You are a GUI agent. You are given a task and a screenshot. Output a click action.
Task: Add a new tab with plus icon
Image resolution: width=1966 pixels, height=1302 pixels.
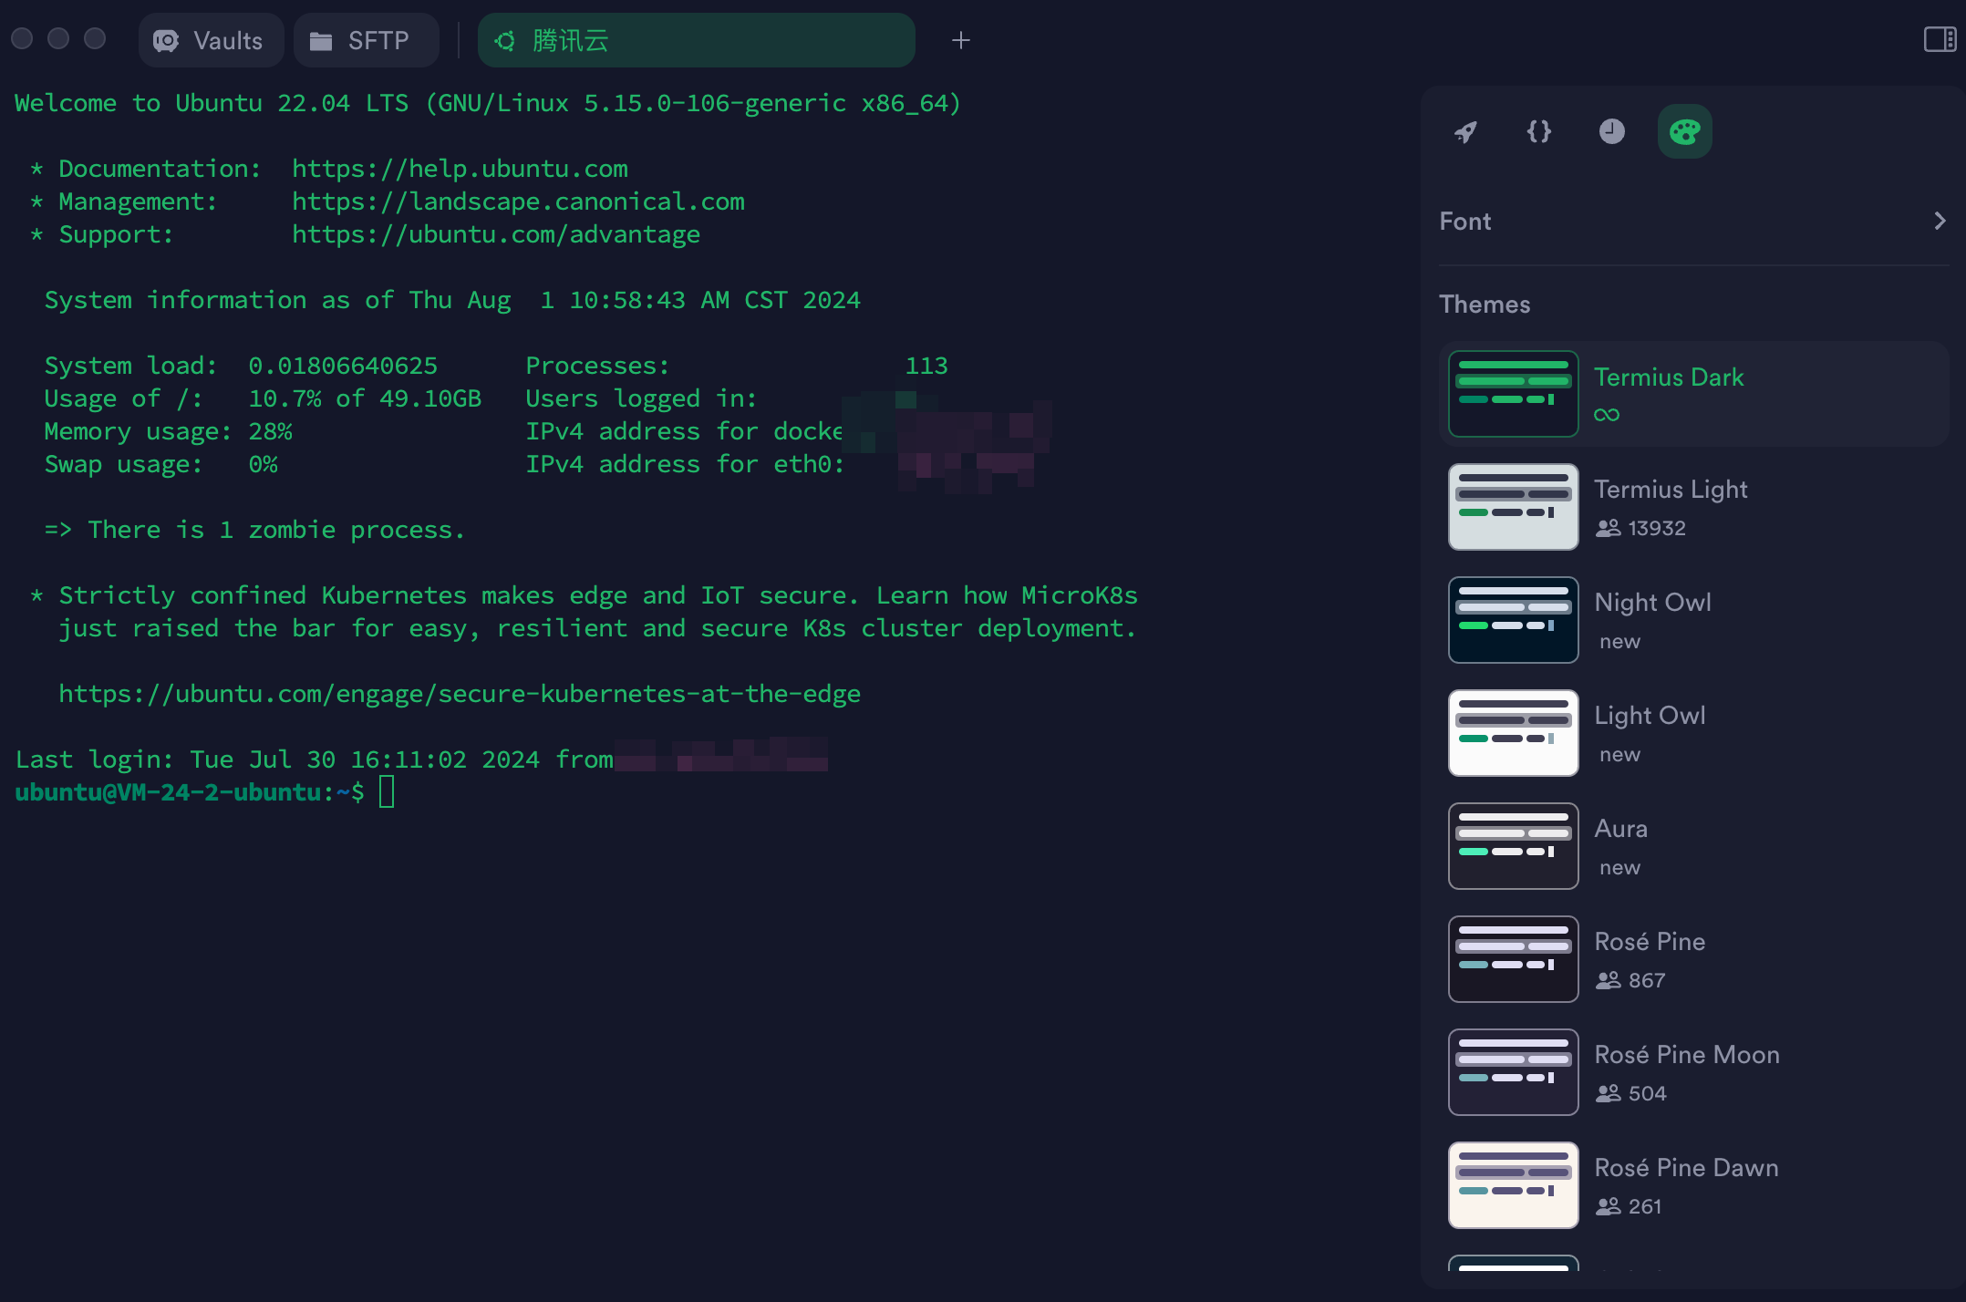[960, 40]
